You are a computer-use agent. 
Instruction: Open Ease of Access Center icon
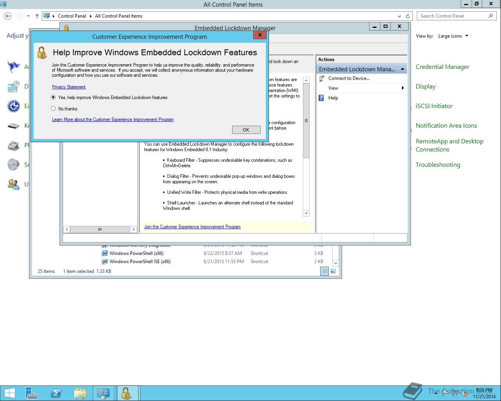coord(14,106)
